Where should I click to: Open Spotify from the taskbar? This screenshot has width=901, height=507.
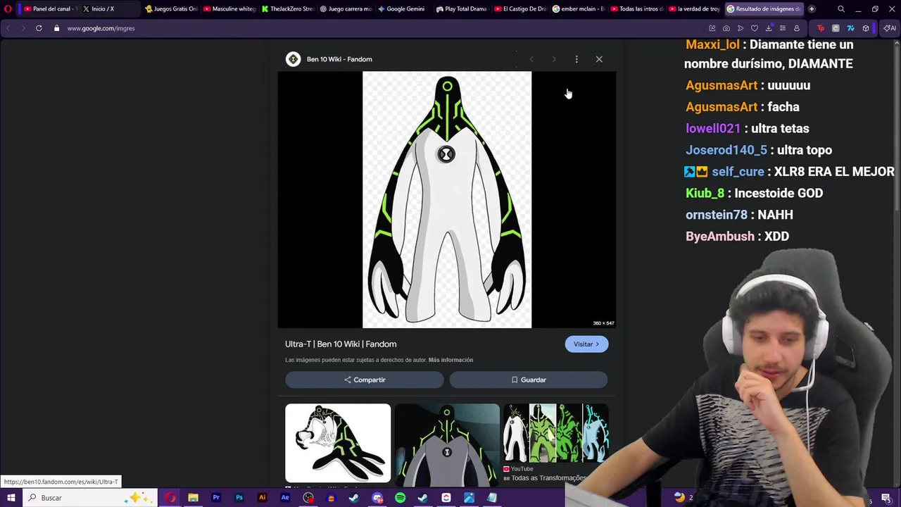point(400,498)
